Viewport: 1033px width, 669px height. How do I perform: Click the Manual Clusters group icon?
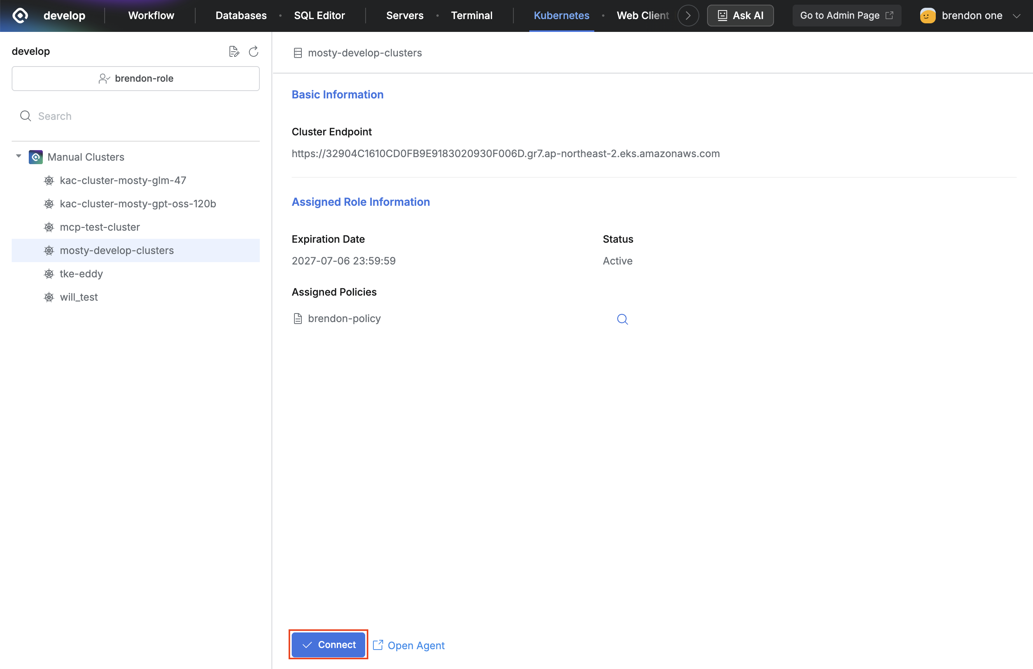36,157
